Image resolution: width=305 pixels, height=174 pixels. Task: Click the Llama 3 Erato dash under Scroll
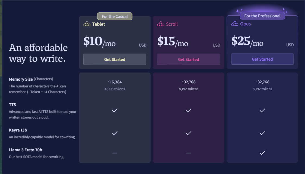pyautogui.click(x=189, y=153)
